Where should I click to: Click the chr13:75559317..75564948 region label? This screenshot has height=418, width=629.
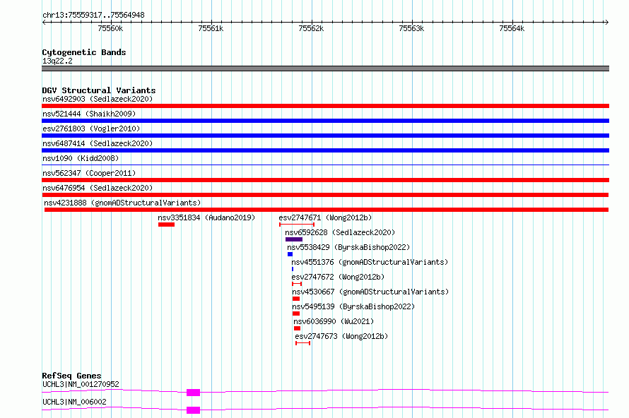(x=93, y=16)
